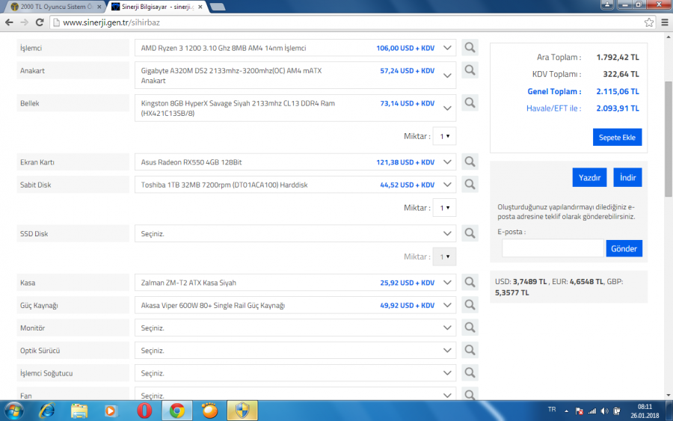Expand the Optik Sürücü Seçiniz dropdown
673x421 pixels.
(295, 351)
